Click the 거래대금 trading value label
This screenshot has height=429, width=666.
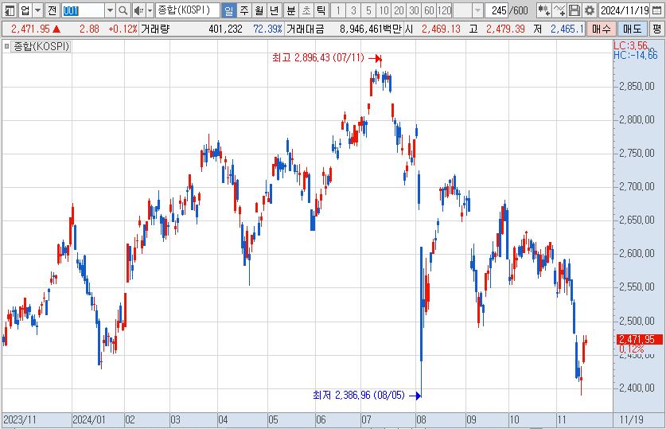click(x=305, y=29)
